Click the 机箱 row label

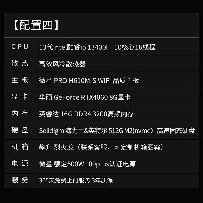pos(20,147)
